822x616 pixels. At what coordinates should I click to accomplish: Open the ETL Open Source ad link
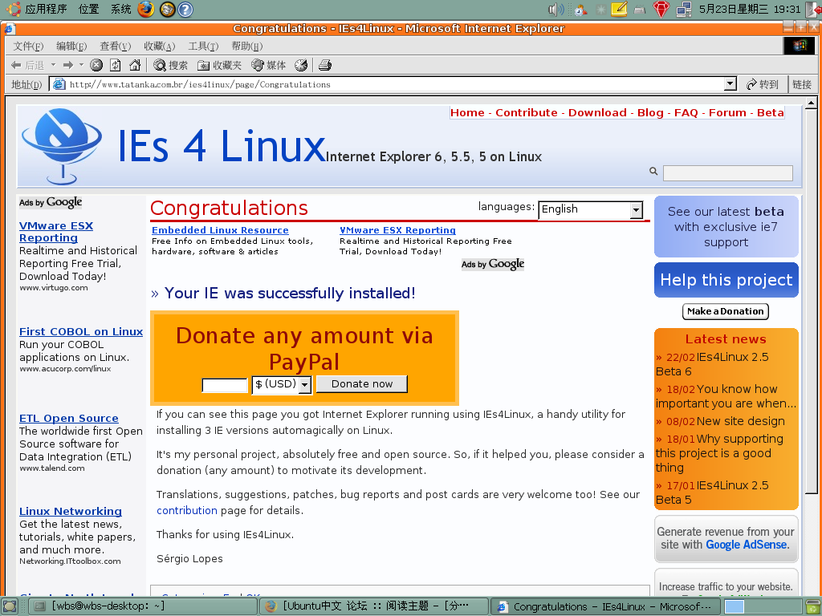click(x=69, y=418)
